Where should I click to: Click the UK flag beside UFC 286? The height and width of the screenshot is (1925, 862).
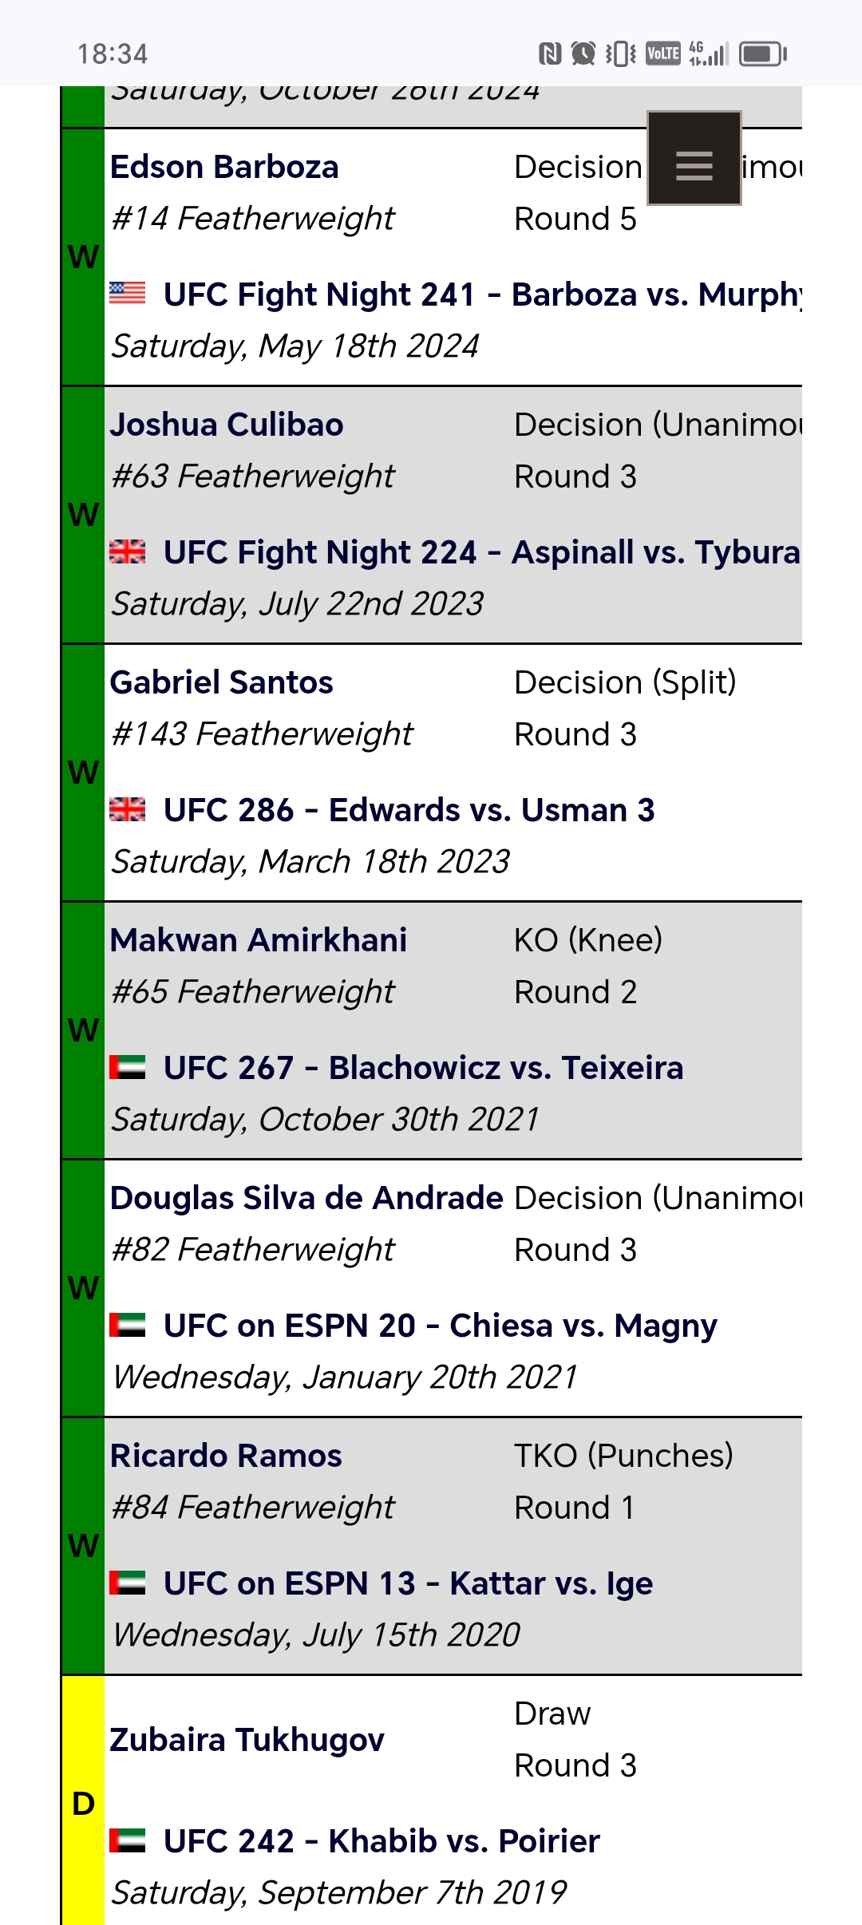point(128,808)
